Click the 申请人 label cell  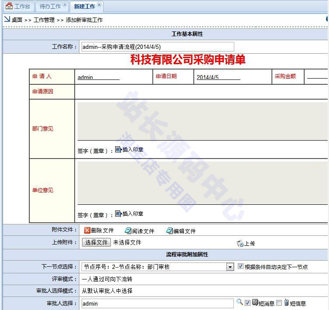(52, 77)
